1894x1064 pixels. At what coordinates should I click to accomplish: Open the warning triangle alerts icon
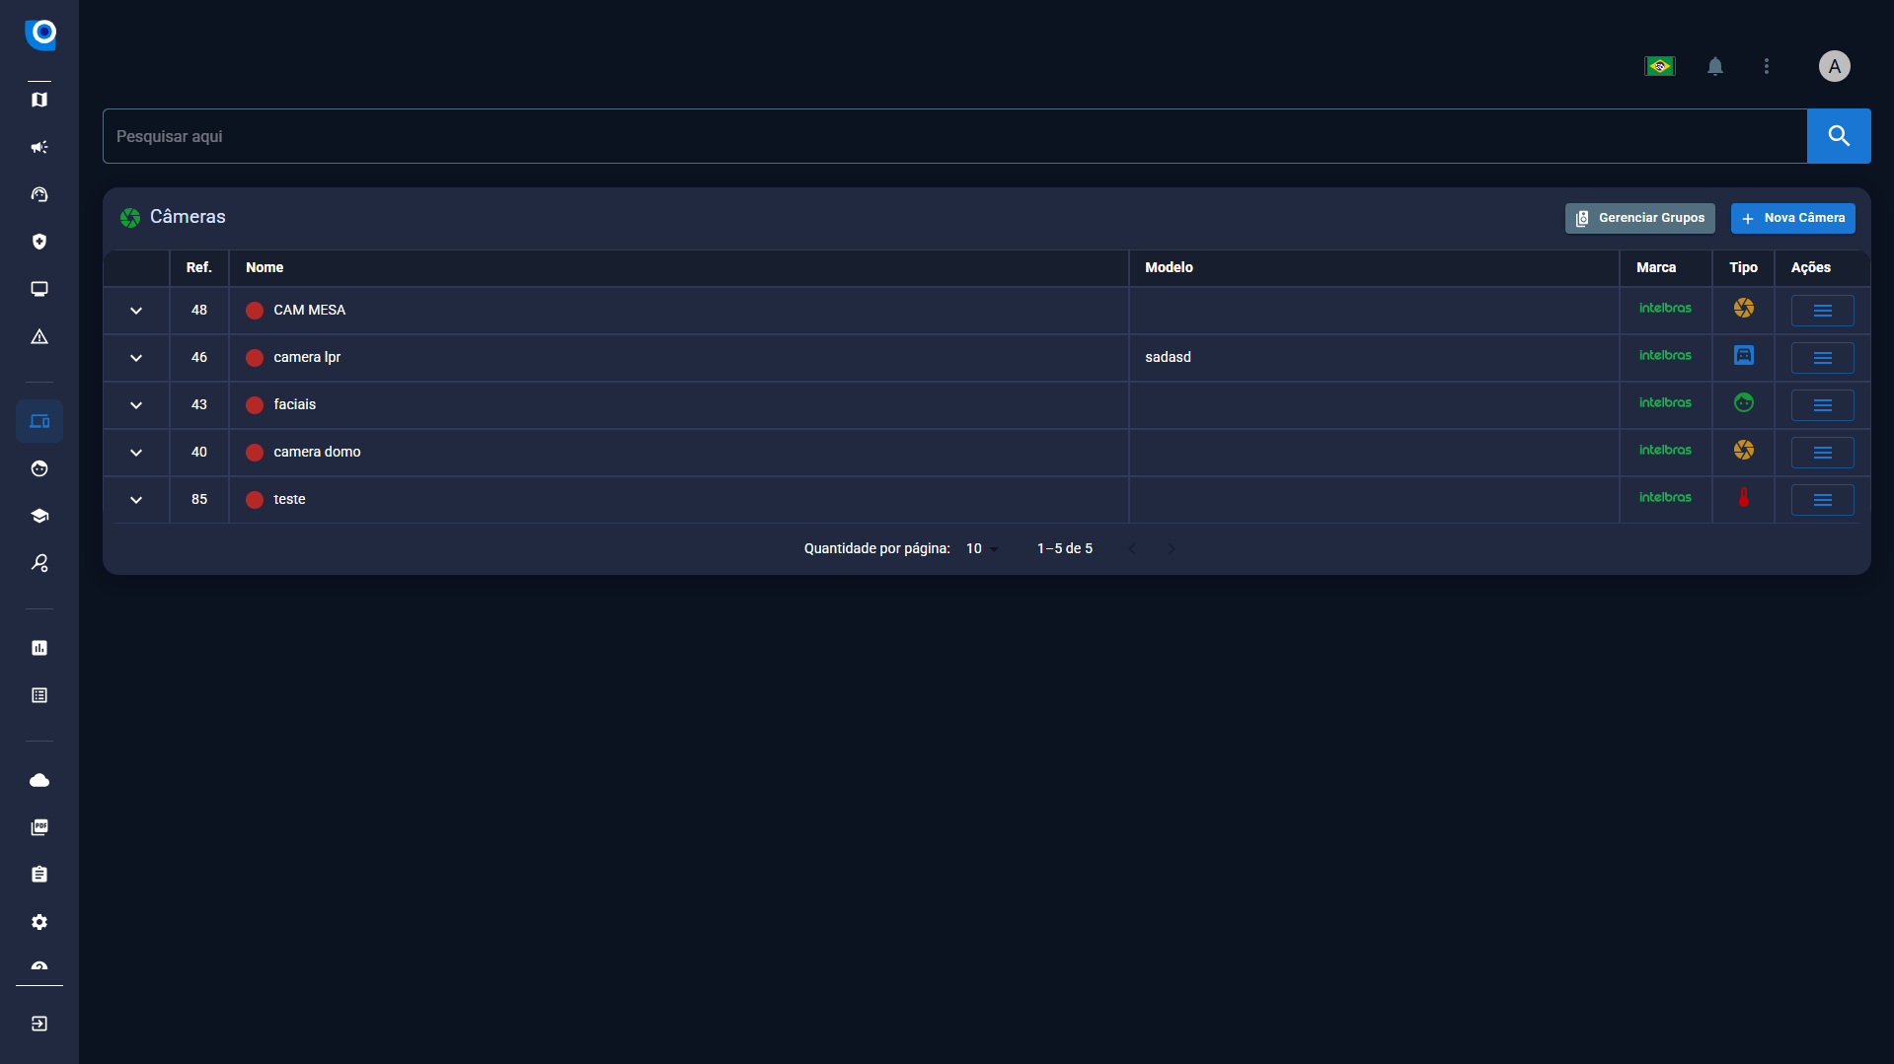(x=39, y=336)
